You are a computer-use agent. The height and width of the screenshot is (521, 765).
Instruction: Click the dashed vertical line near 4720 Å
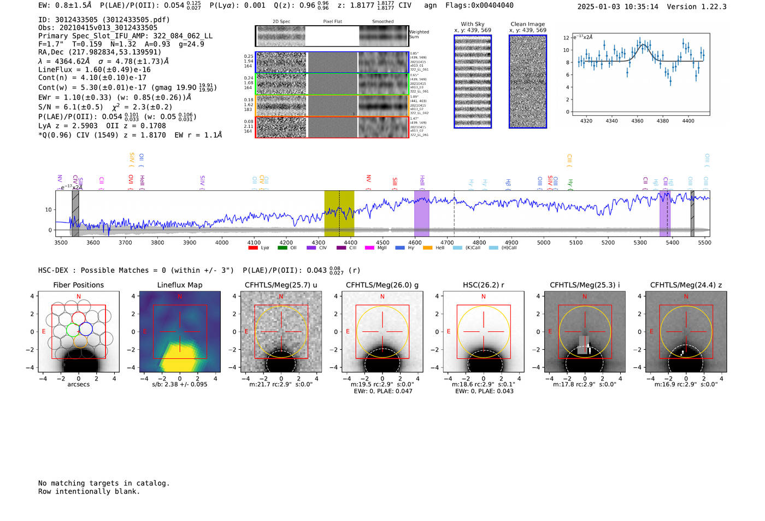[454, 213]
